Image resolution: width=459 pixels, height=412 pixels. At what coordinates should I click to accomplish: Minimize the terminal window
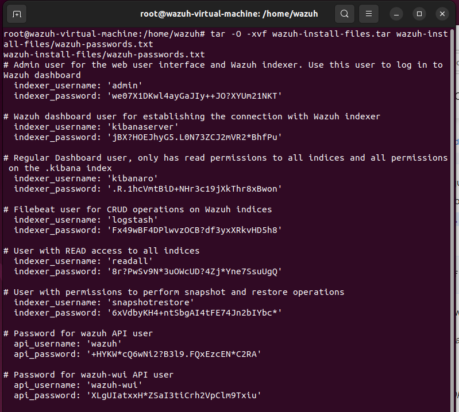(396, 14)
